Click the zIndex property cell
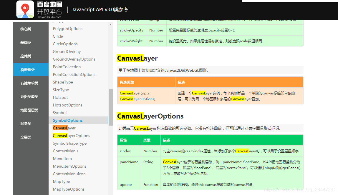The image size is (338, 195). point(129,151)
